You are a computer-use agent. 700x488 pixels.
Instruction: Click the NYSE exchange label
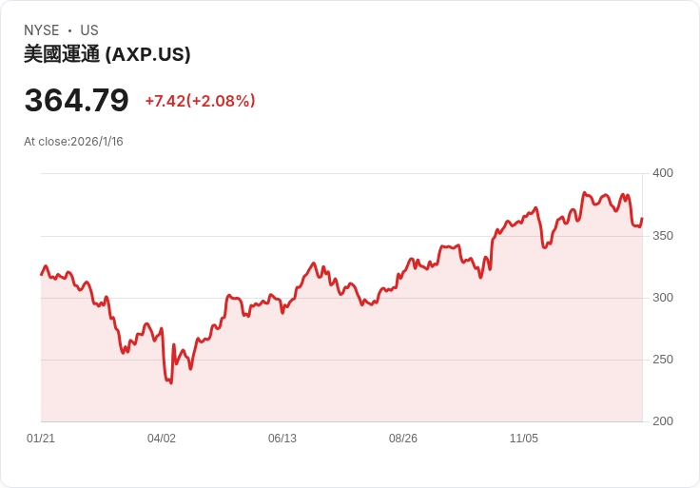point(42,30)
